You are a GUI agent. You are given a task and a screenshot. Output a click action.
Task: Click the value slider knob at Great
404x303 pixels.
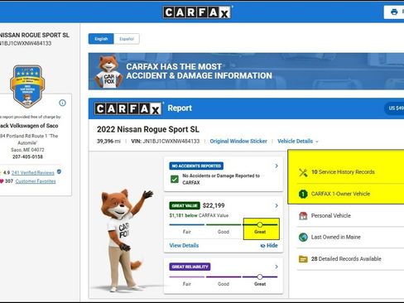[x=260, y=224]
